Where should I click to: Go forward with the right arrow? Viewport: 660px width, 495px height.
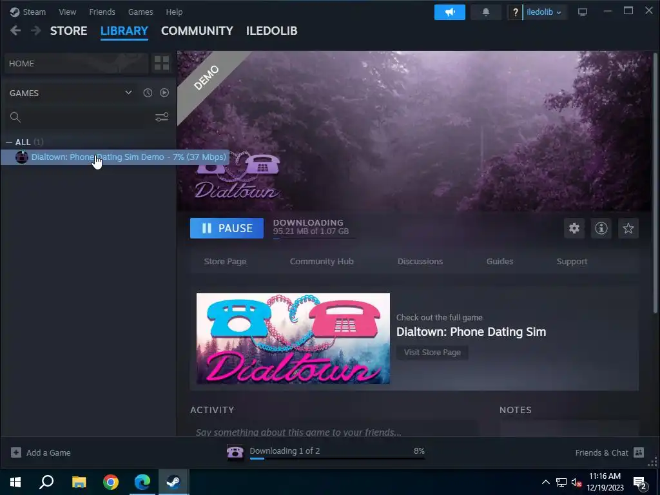pos(36,30)
